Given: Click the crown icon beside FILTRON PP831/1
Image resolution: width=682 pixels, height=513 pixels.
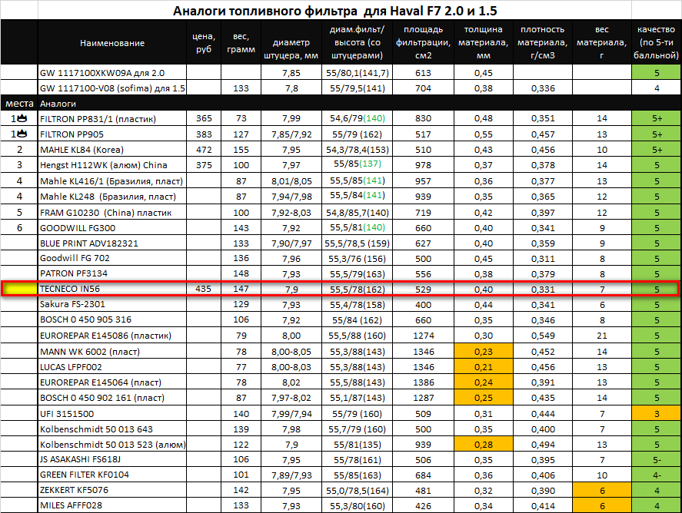Looking at the screenshot, I should coord(22,118).
